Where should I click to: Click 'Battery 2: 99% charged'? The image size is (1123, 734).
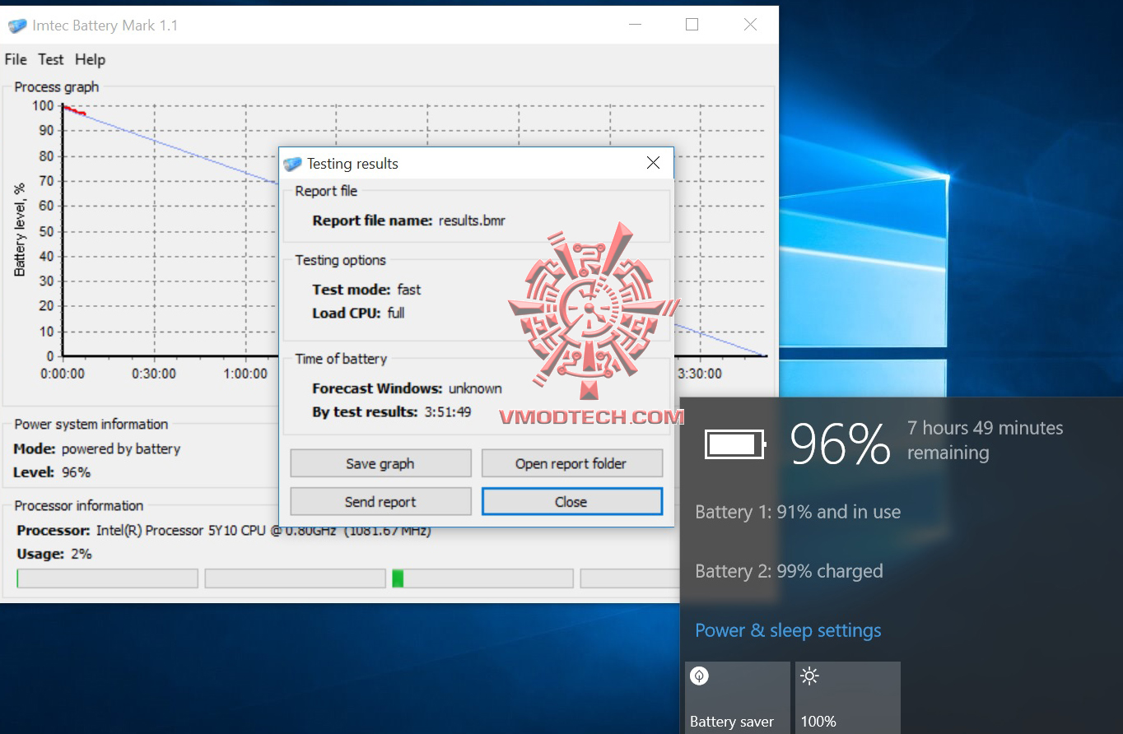[789, 571]
